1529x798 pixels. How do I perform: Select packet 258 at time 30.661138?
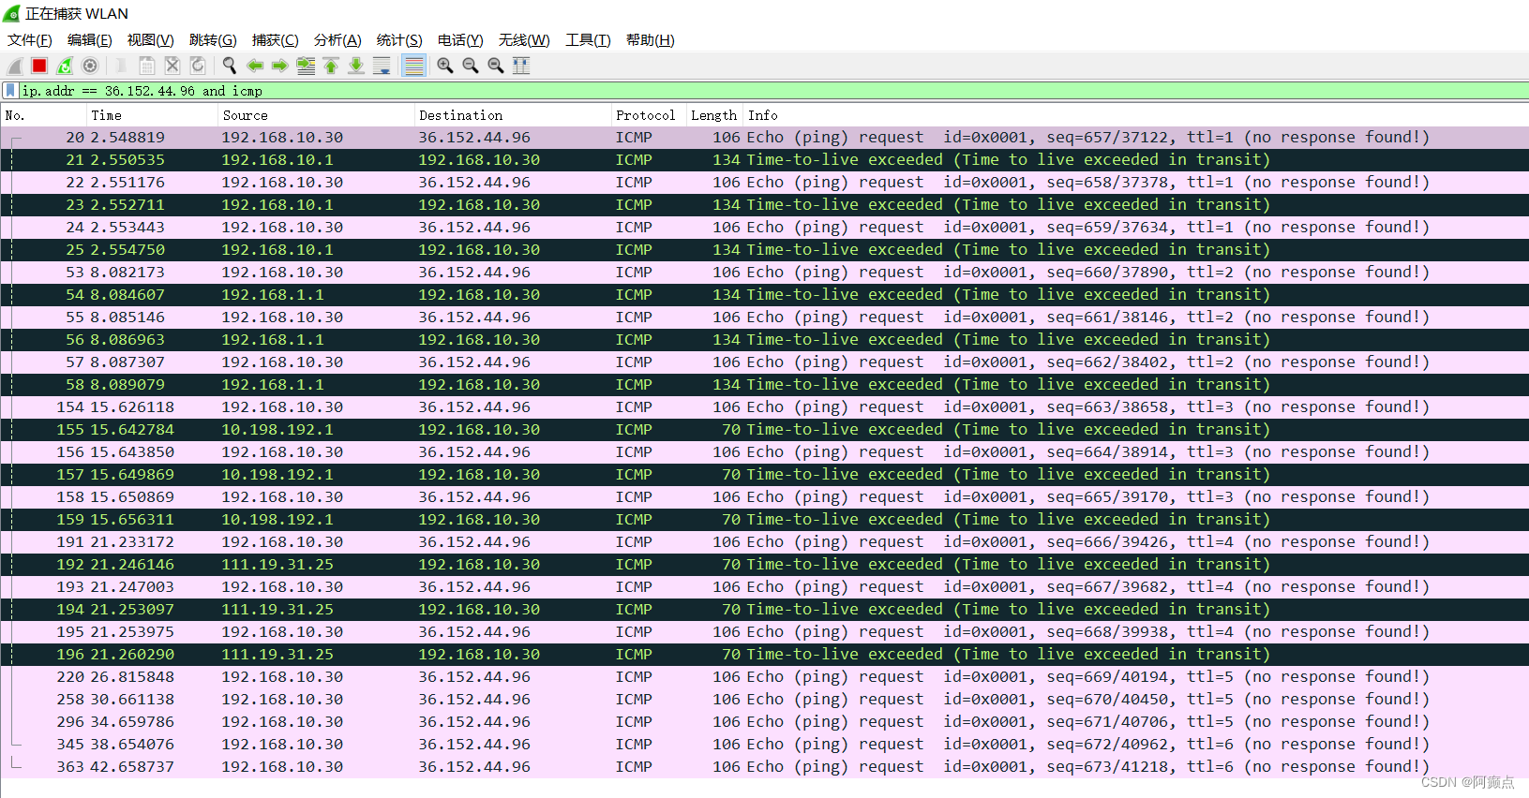(x=764, y=700)
